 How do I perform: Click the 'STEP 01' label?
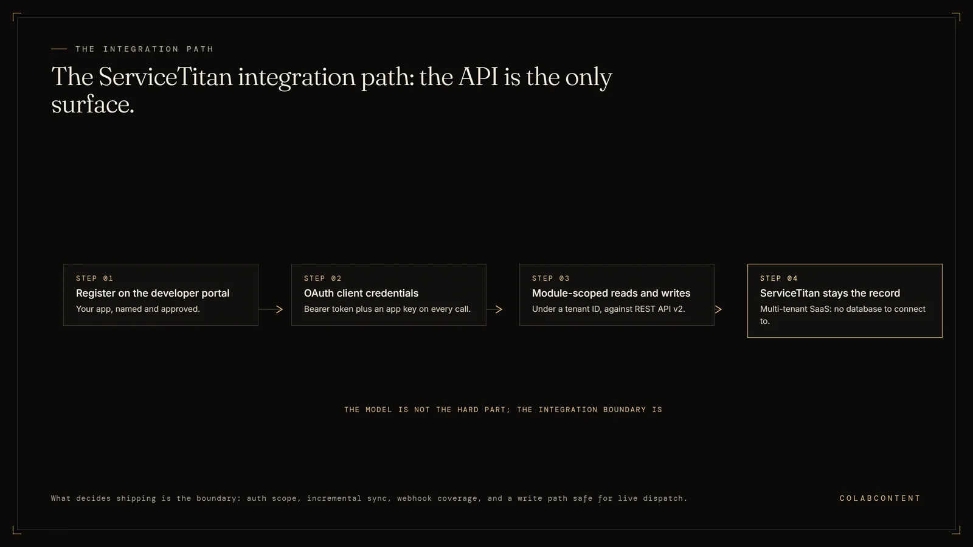click(94, 278)
